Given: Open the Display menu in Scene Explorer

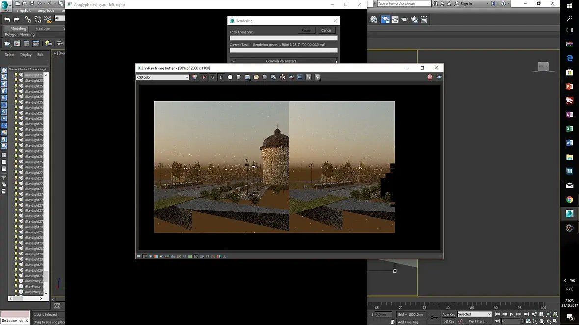Looking at the screenshot, I should pyautogui.click(x=26, y=55).
